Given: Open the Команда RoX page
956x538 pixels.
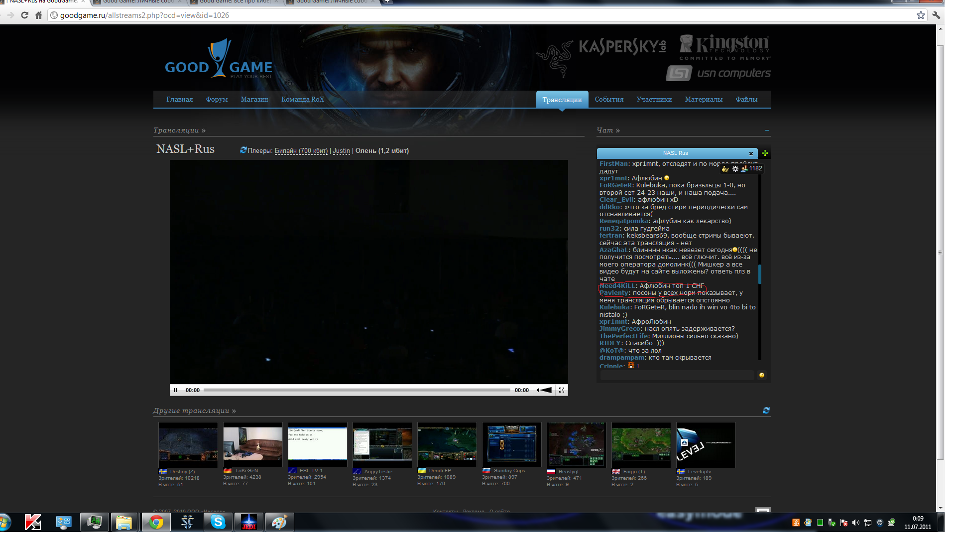Looking at the screenshot, I should coord(303,100).
